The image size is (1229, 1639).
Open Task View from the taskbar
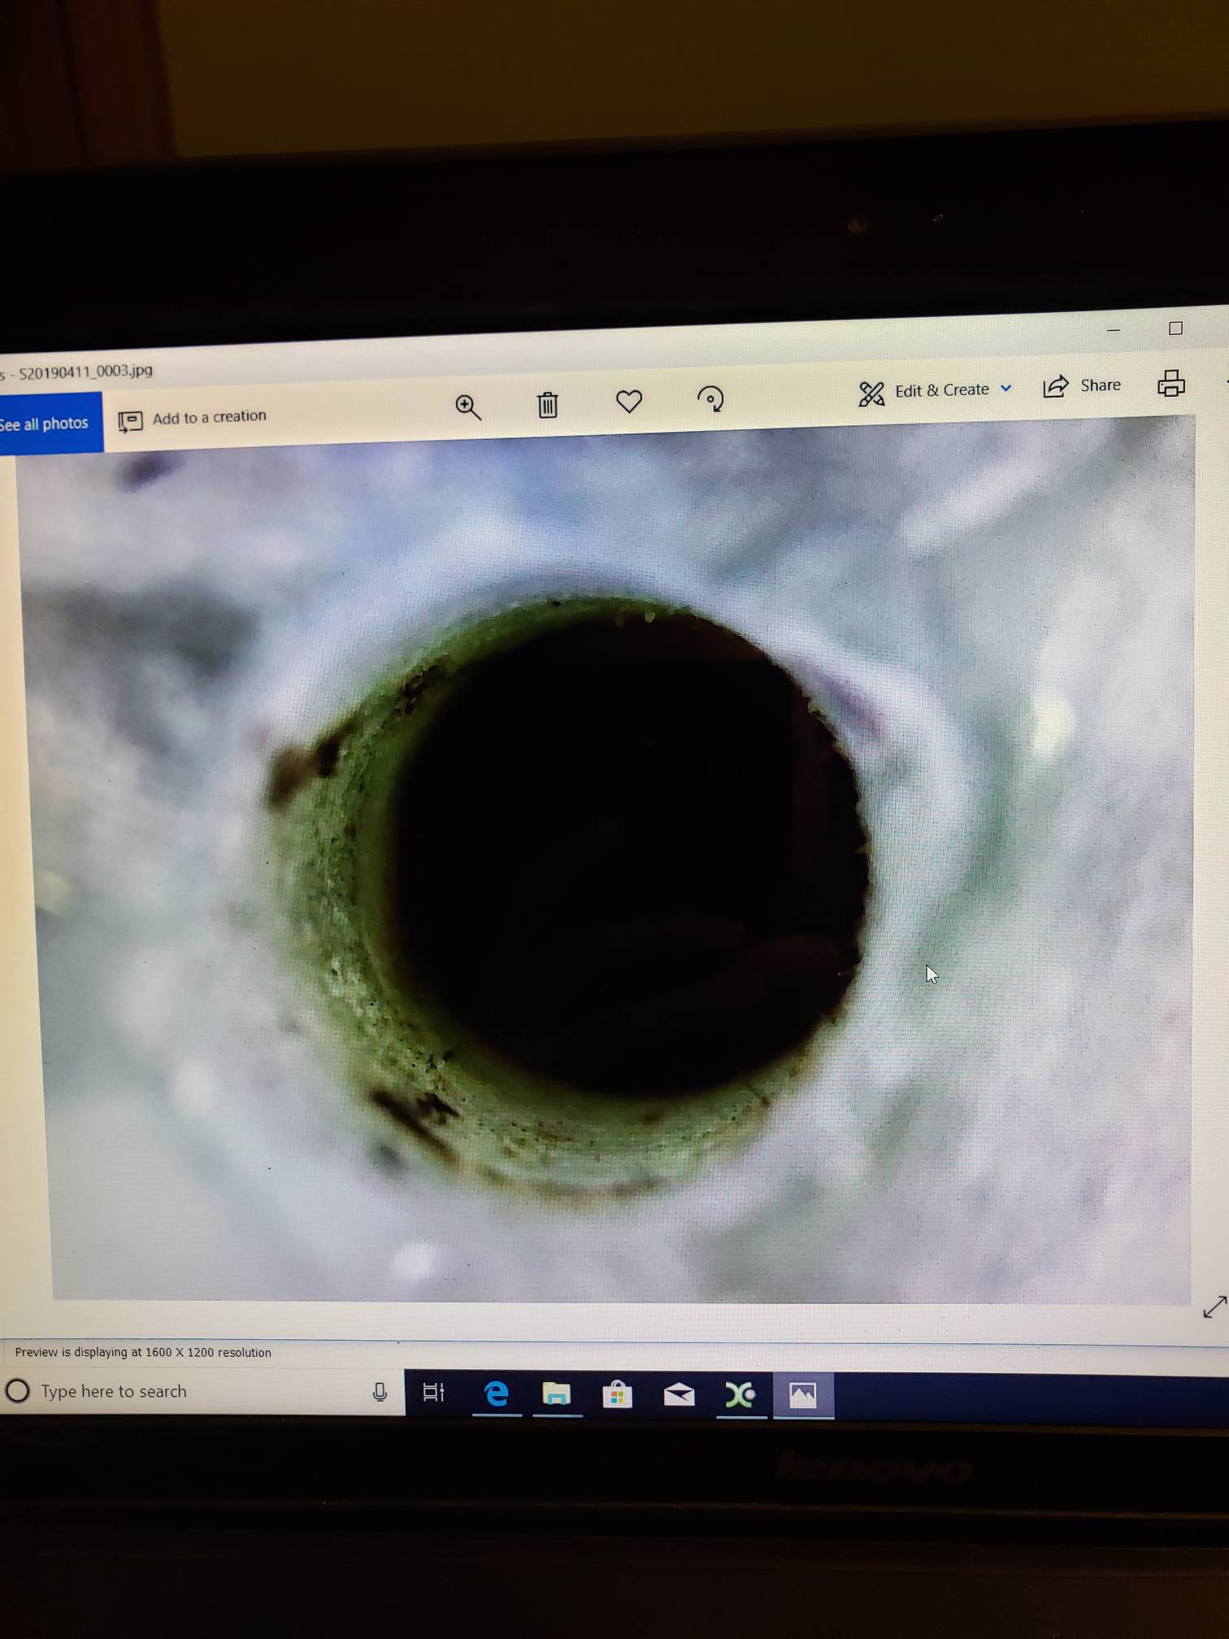434,1393
